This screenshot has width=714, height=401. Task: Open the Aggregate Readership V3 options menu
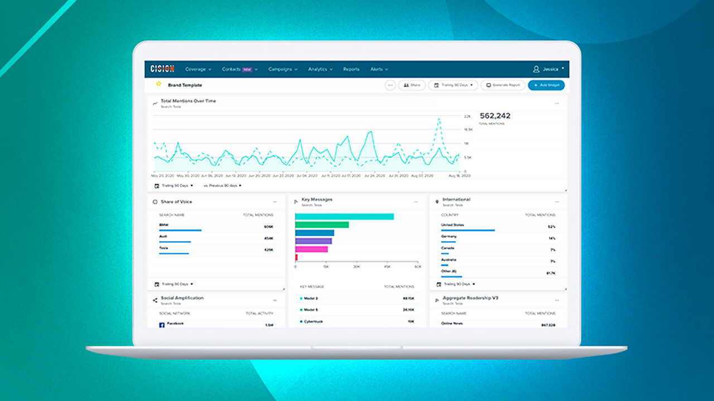click(557, 300)
